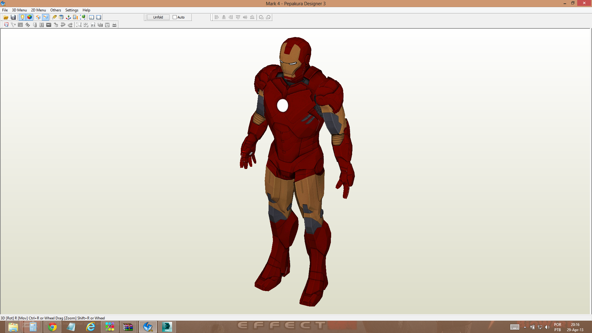Open the 2D Menu
The height and width of the screenshot is (333, 592).
pyautogui.click(x=39, y=10)
